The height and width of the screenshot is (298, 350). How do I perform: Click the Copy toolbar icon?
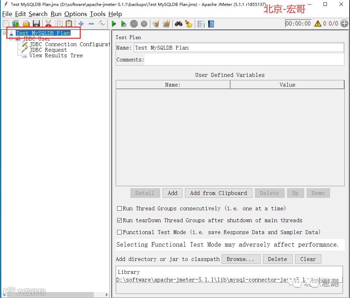tap(59, 24)
